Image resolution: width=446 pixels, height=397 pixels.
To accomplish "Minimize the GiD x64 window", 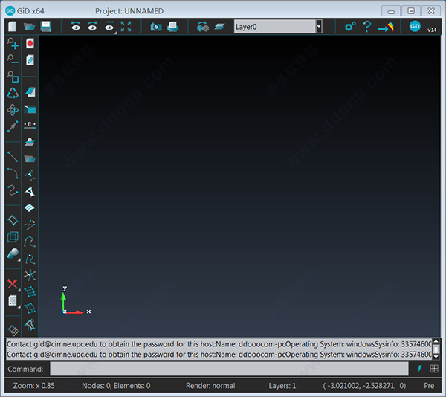I will coord(391,11).
